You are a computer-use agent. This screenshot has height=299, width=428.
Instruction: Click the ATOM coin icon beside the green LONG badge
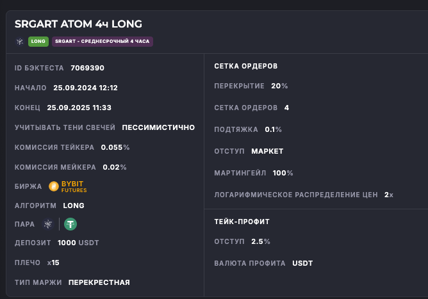(20, 42)
